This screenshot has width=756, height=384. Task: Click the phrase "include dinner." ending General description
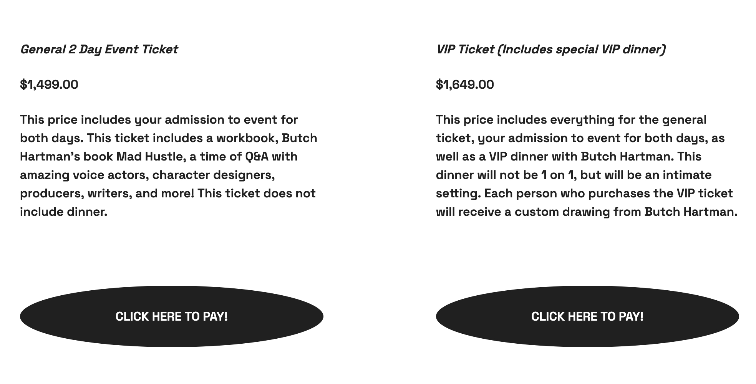tap(63, 212)
